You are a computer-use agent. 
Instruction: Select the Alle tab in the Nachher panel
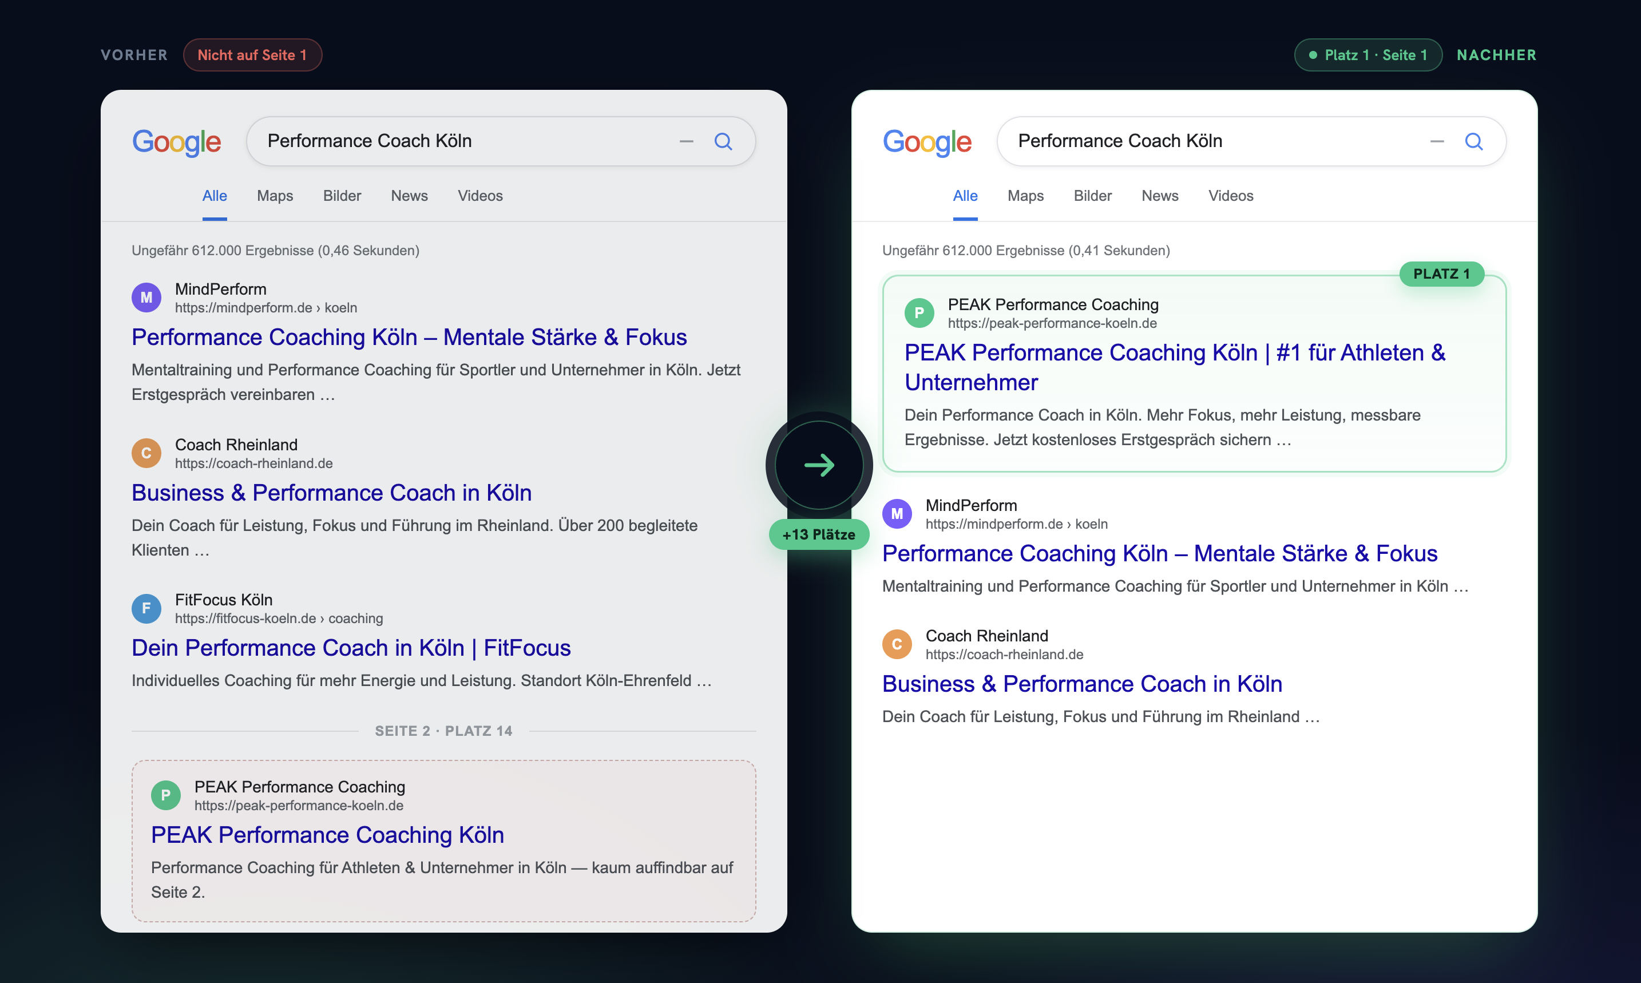(965, 196)
